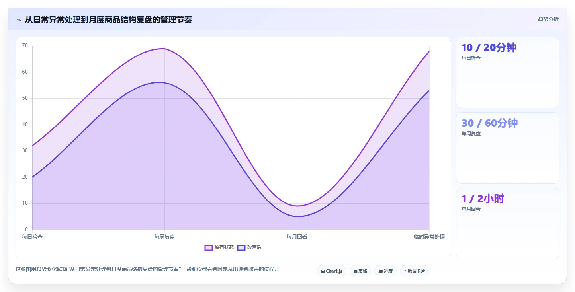Image resolution: width=575 pixels, height=292 pixels.
Task: Select the 数据卡片 tag
Action: point(415,271)
